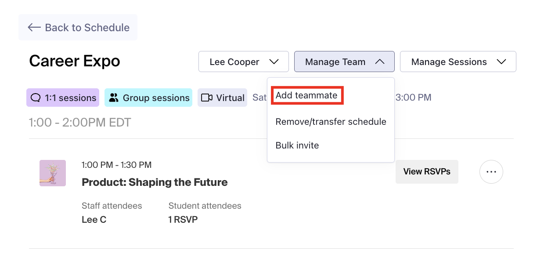Click the video camera icon beside Virtual
This screenshot has height=268, width=555.
tap(207, 98)
